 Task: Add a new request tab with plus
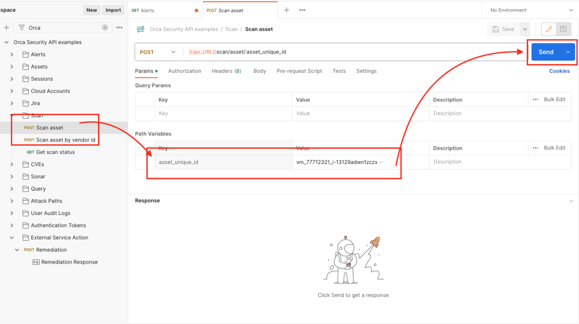click(287, 10)
